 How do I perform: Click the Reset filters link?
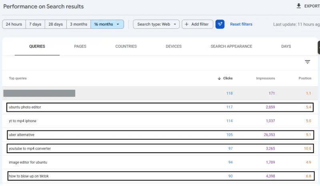click(241, 24)
